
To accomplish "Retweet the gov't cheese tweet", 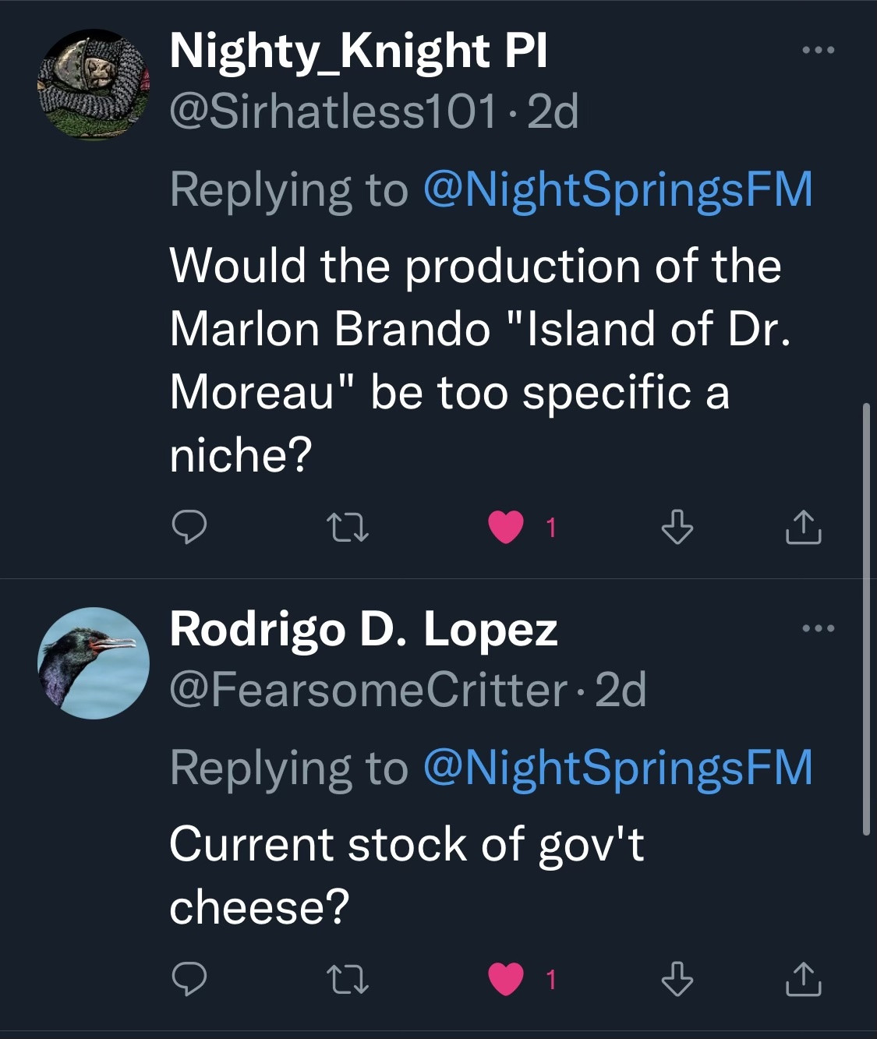I will [347, 979].
